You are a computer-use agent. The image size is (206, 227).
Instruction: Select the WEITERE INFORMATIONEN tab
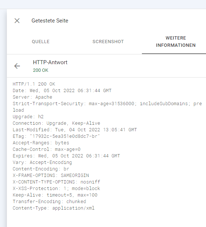coord(176,42)
